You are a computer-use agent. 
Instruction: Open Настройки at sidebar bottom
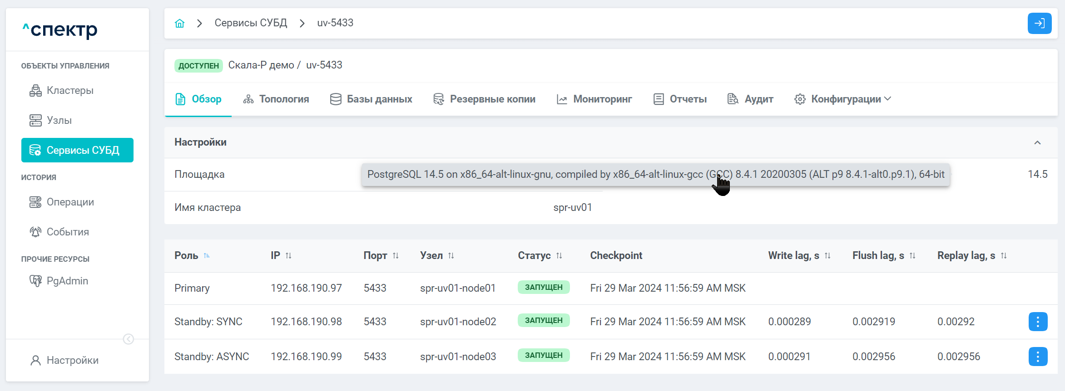(72, 360)
